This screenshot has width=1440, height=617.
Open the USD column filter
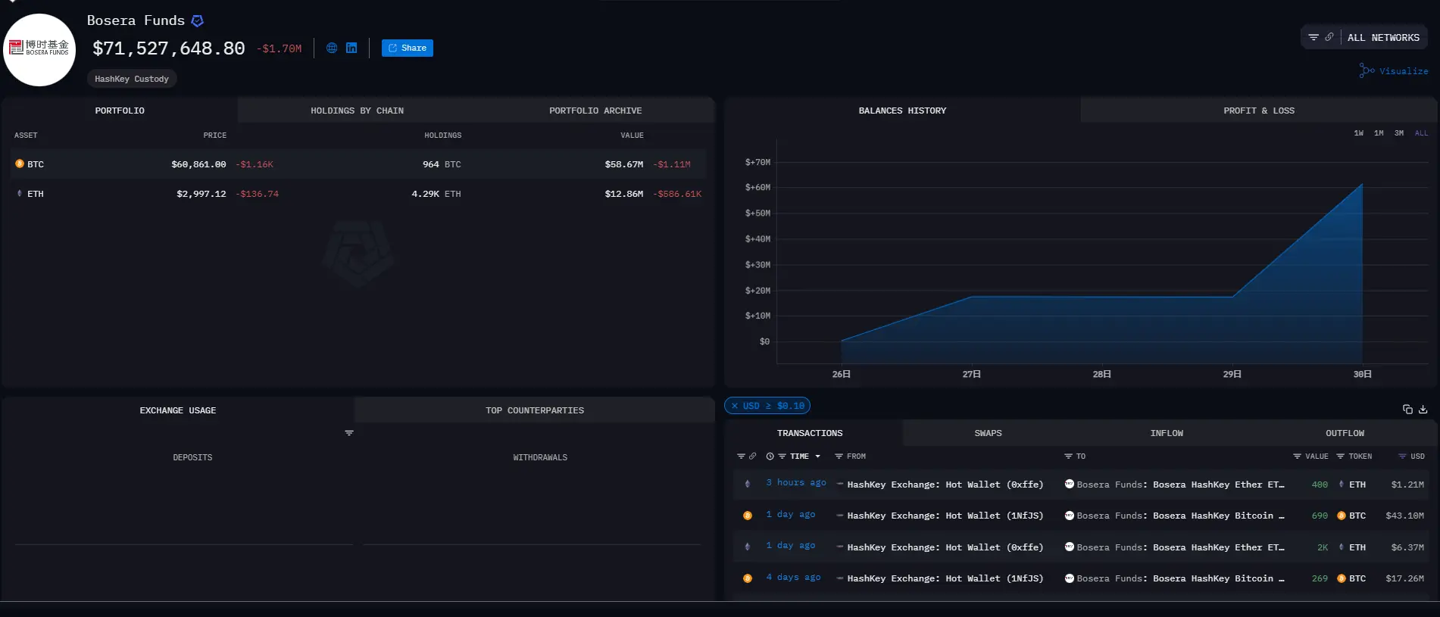(x=1402, y=457)
